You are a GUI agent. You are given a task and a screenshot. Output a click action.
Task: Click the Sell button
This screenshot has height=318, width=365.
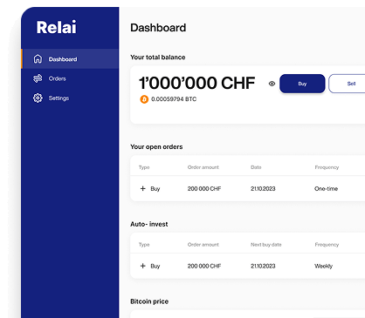pos(347,84)
